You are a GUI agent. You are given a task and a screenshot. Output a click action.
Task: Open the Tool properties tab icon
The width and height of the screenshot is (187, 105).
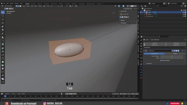click(141, 40)
